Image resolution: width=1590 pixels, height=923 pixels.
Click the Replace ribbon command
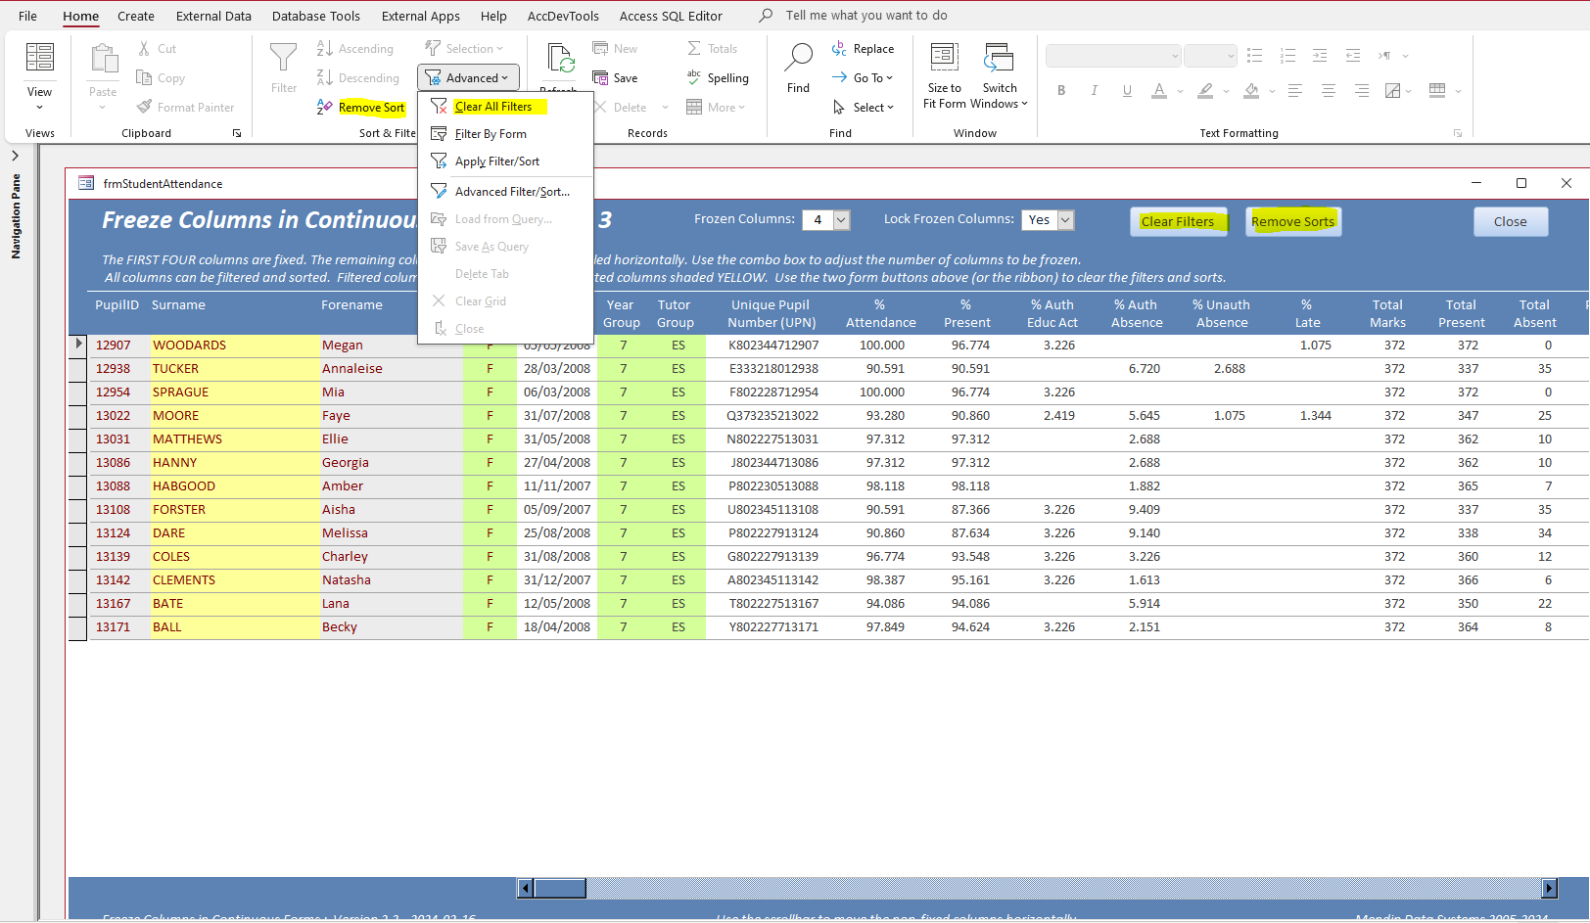[863, 49]
